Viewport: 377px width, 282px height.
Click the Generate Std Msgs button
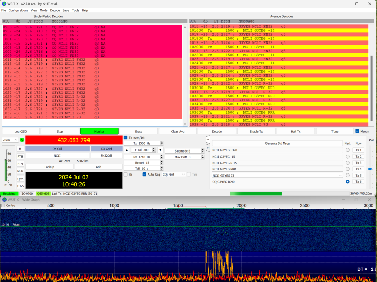pos(277,143)
